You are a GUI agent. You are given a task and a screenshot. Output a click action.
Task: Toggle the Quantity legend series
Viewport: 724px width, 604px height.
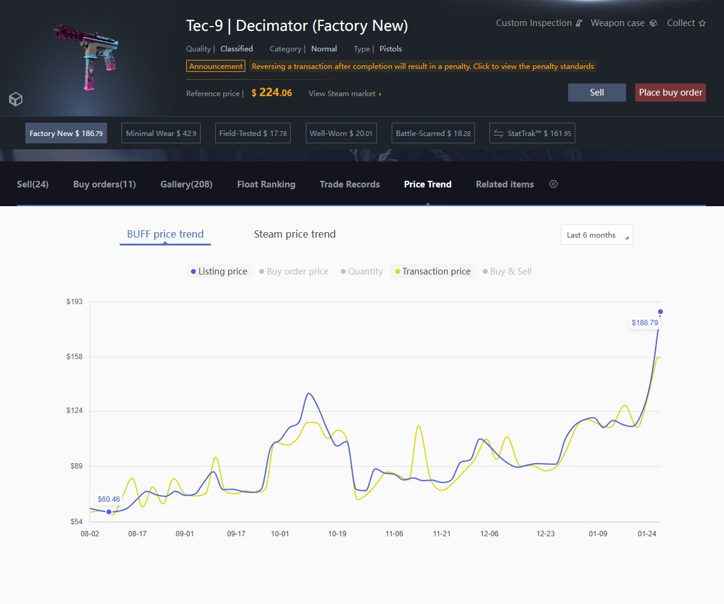[x=361, y=271]
